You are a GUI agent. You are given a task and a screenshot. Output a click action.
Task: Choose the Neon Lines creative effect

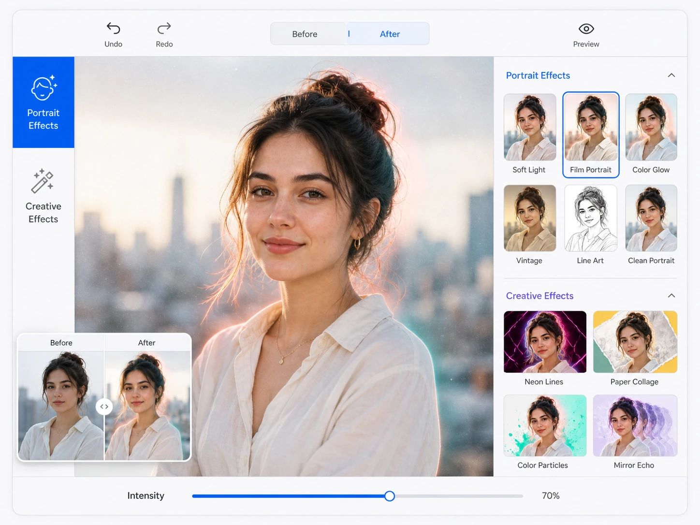pos(545,349)
